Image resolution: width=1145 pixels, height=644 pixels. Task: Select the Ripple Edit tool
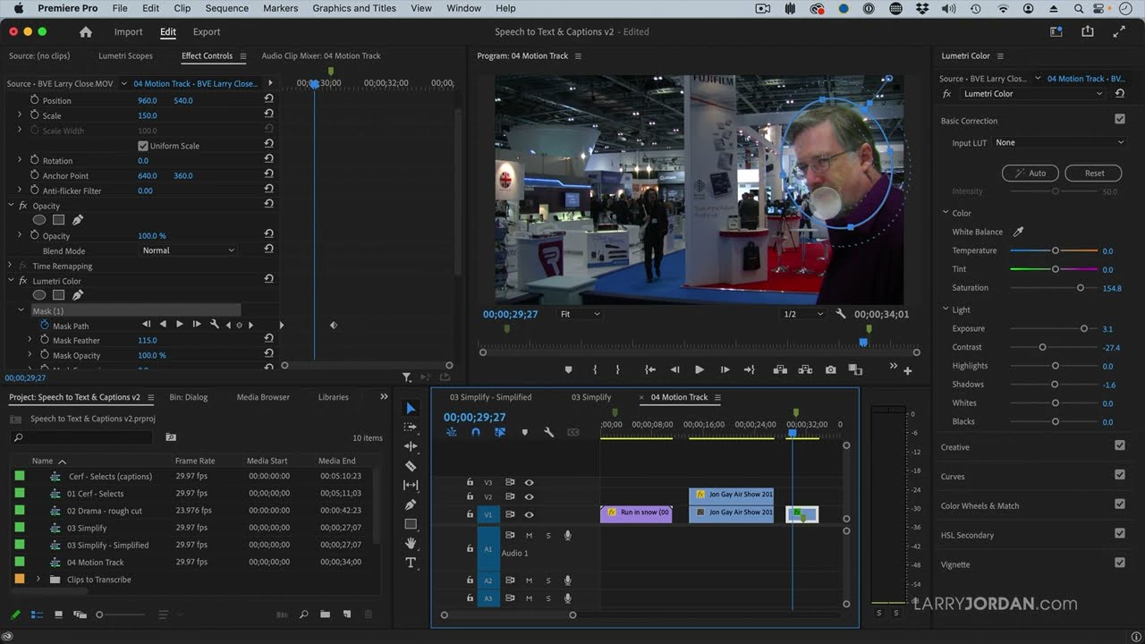point(411,446)
